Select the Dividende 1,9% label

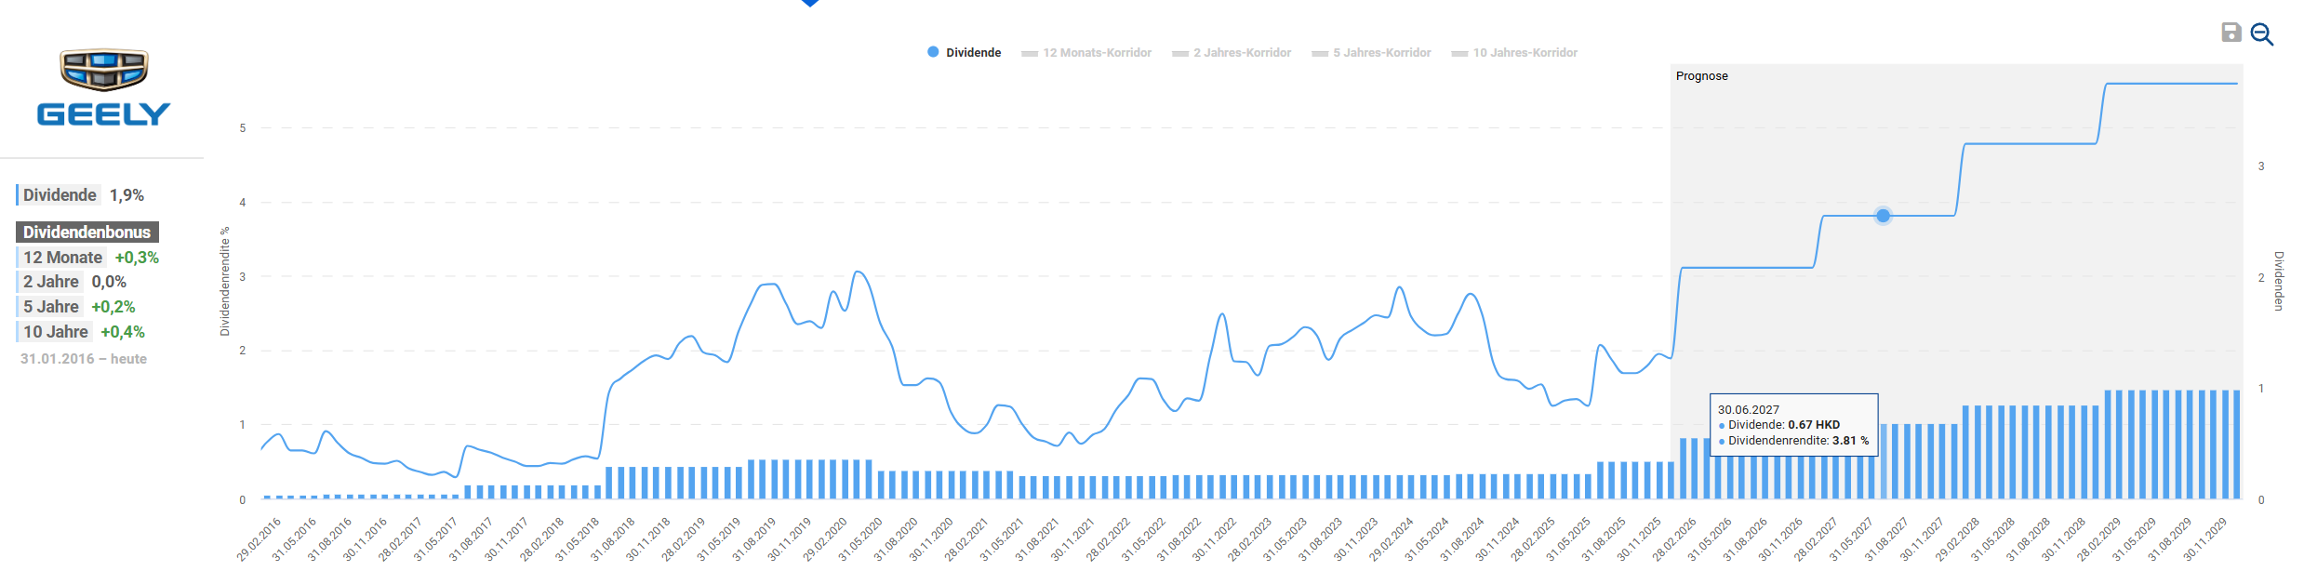[x=82, y=195]
